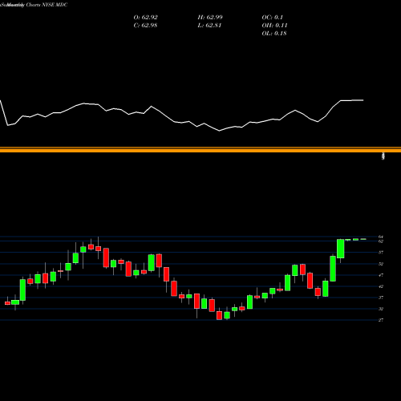The width and height of the screenshot is (401, 401).
Task: Click the 'O: 62.92' open price value
Action: pos(145,18)
